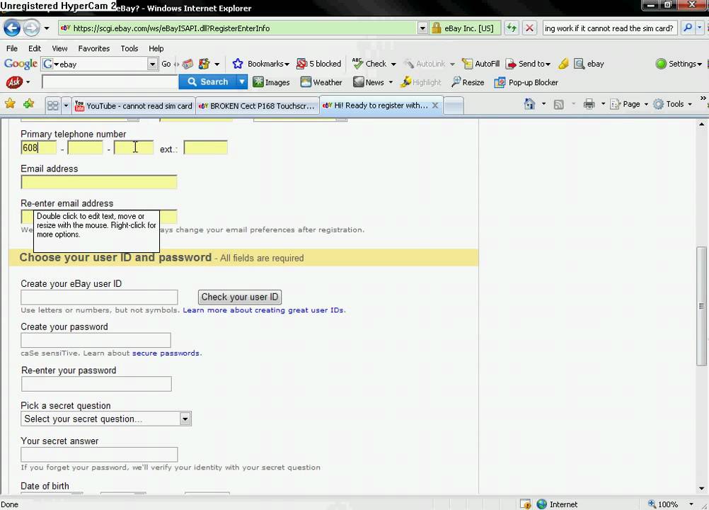
Task: Click the Create your eBay user ID field
Action: point(99,297)
